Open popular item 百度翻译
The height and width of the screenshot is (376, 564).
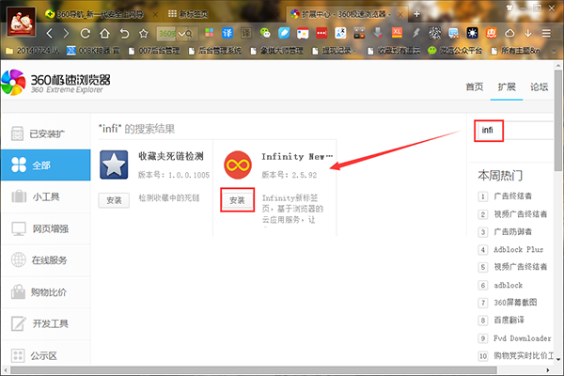click(x=509, y=320)
